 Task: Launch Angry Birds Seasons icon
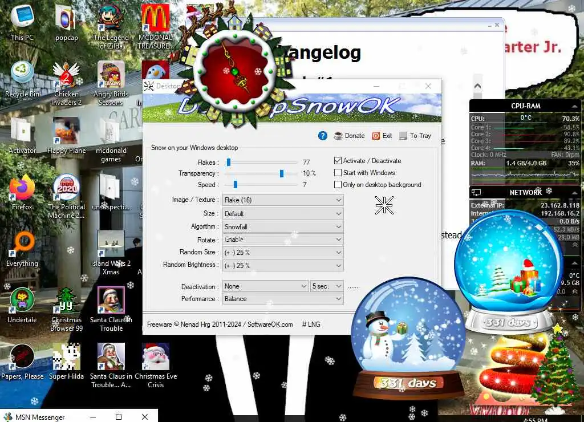pos(111,83)
